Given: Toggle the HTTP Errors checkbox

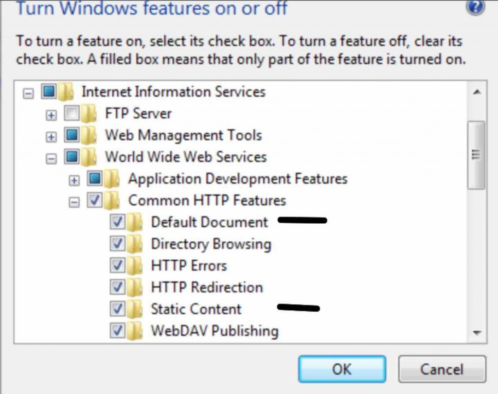Looking at the screenshot, I should tap(117, 266).
